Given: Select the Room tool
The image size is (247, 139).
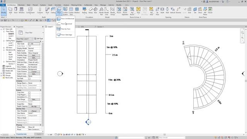Looking at the screenshot, I should coord(119,10).
